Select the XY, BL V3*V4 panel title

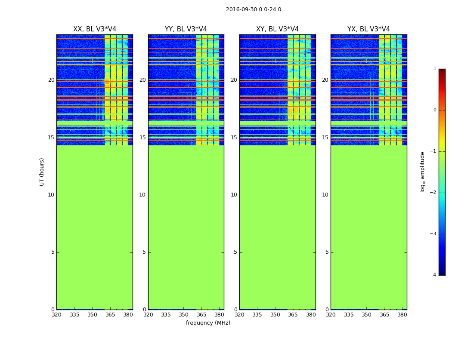coord(277,29)
